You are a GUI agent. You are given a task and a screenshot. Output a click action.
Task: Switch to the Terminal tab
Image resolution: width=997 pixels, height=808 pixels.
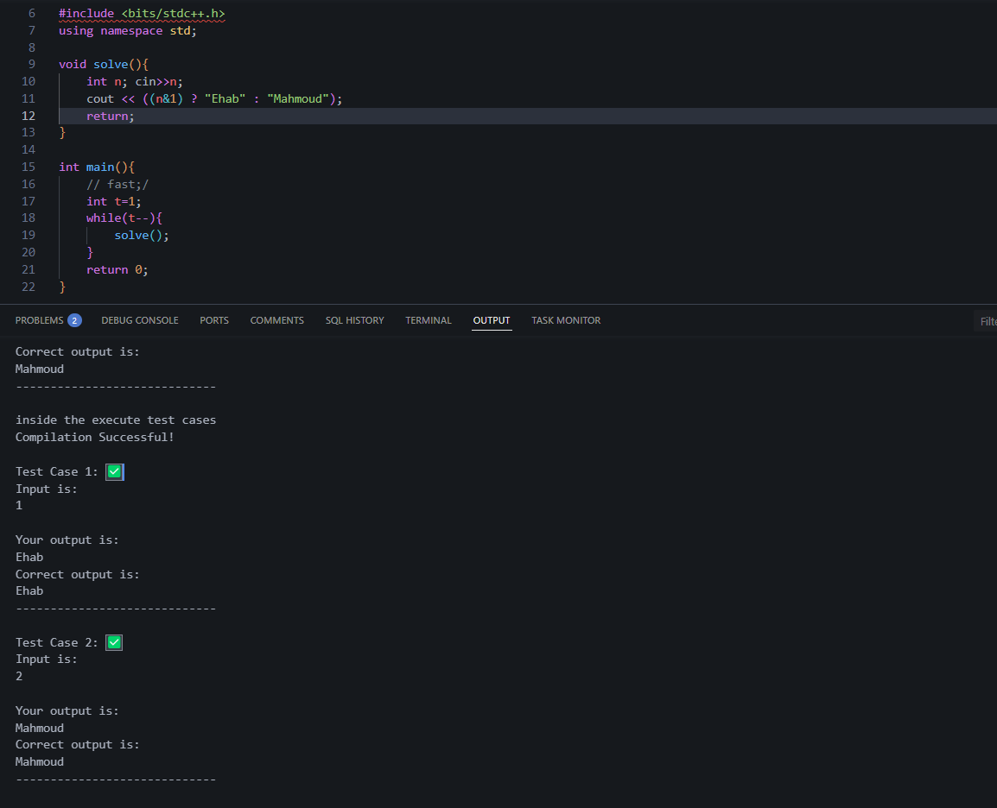click(429, 321)
